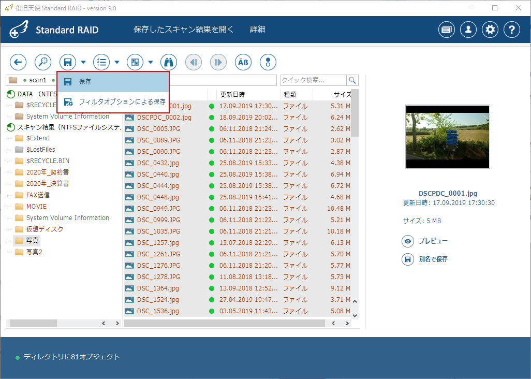
Task: Click the checklist selection toolbar icon
Action: click(x=101, y=62)
